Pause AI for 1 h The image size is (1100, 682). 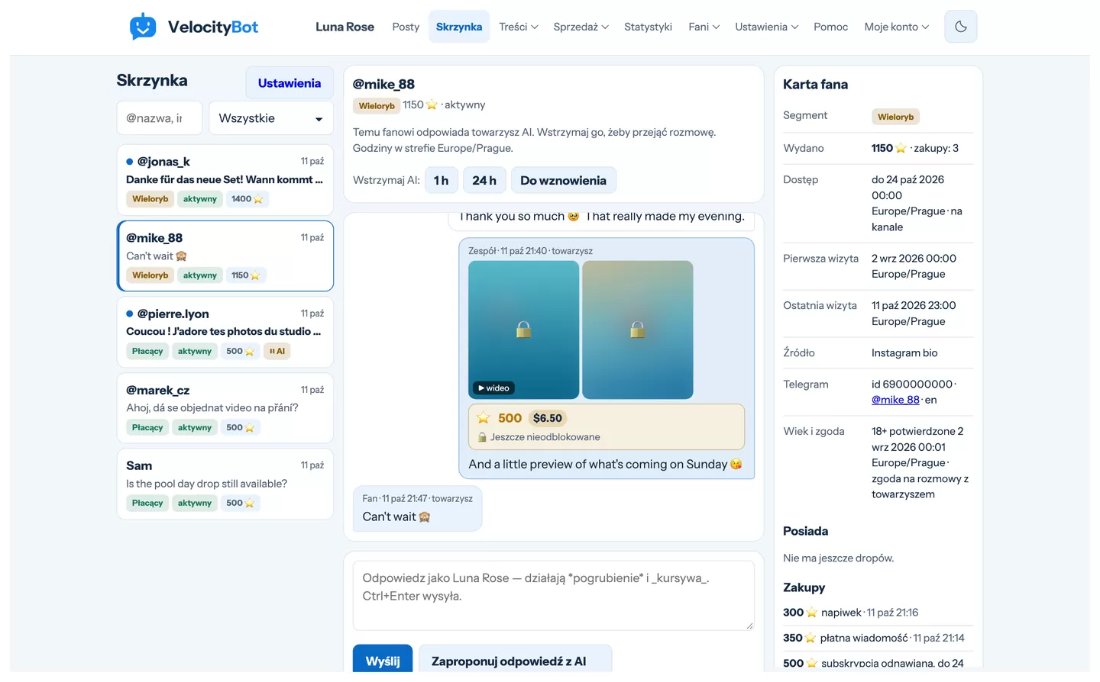tap(441, 181)
